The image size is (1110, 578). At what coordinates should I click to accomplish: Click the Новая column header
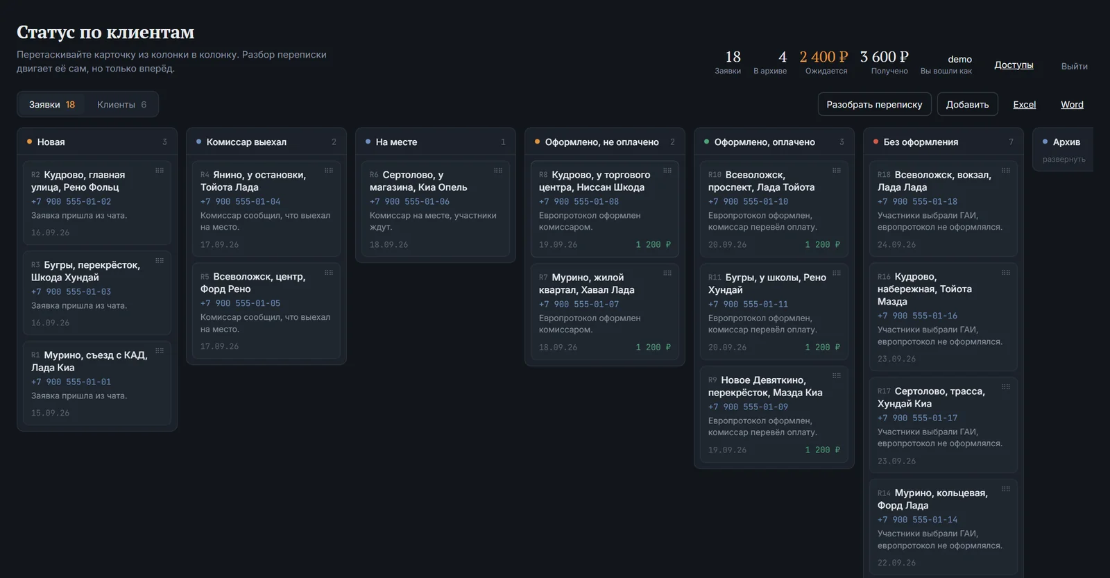coord(97,142)
